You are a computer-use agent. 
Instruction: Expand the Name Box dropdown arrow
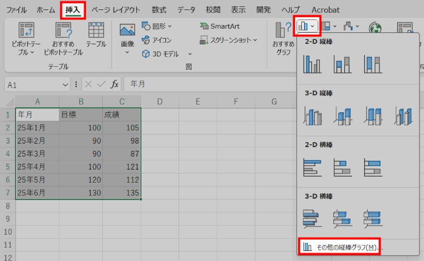[65, 85]
